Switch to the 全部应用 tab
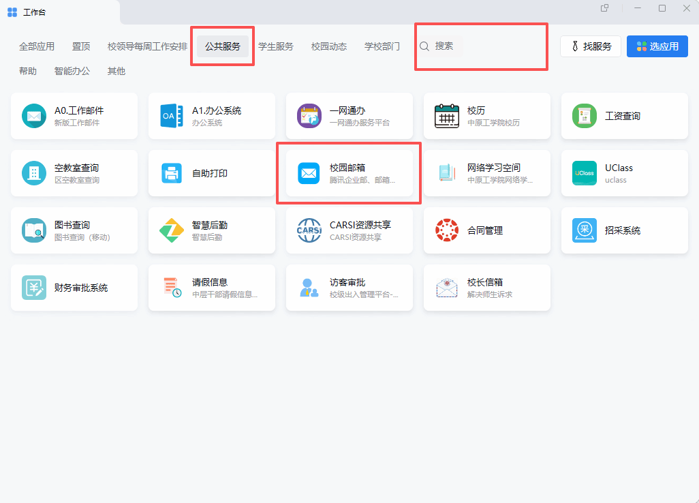Viewport: 699px width, 503px height. point(37,46)
